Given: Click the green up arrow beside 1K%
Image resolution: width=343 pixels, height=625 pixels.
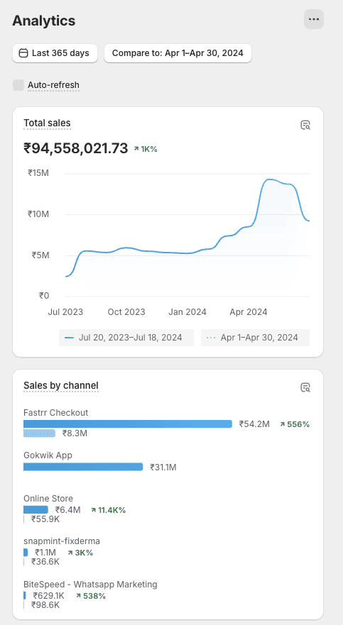Looking at the screenshot, I should pyautogui.click(x=136, y=149).
